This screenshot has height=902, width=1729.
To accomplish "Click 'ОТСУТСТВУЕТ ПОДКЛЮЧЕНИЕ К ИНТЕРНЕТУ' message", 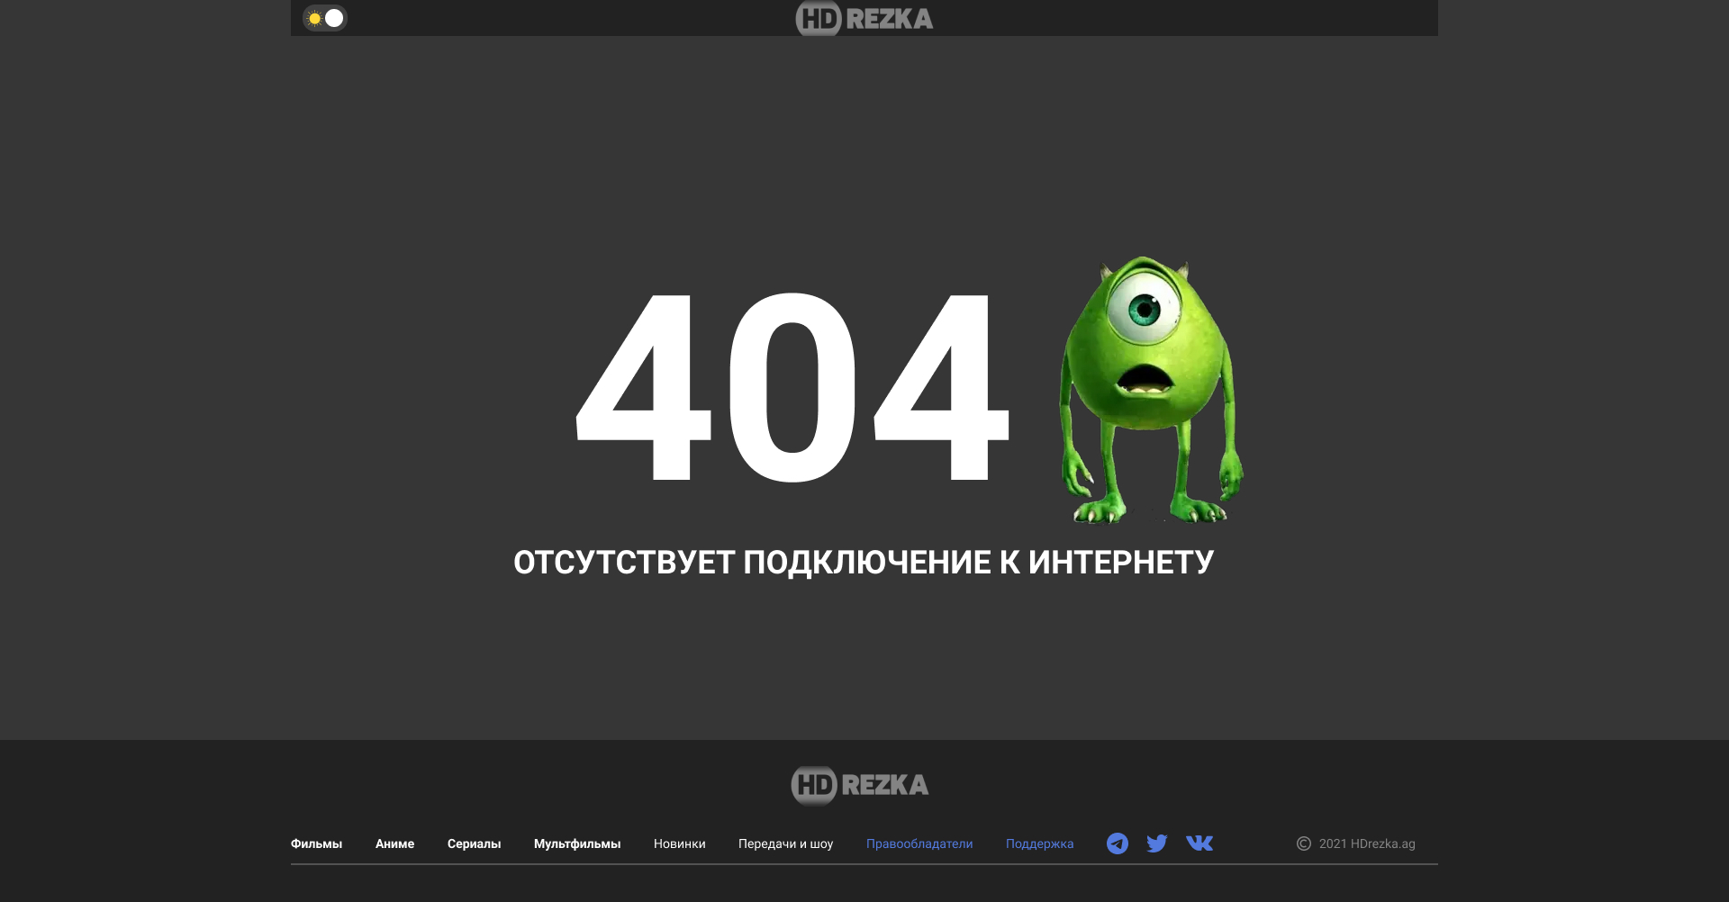I will coord(864,563).
